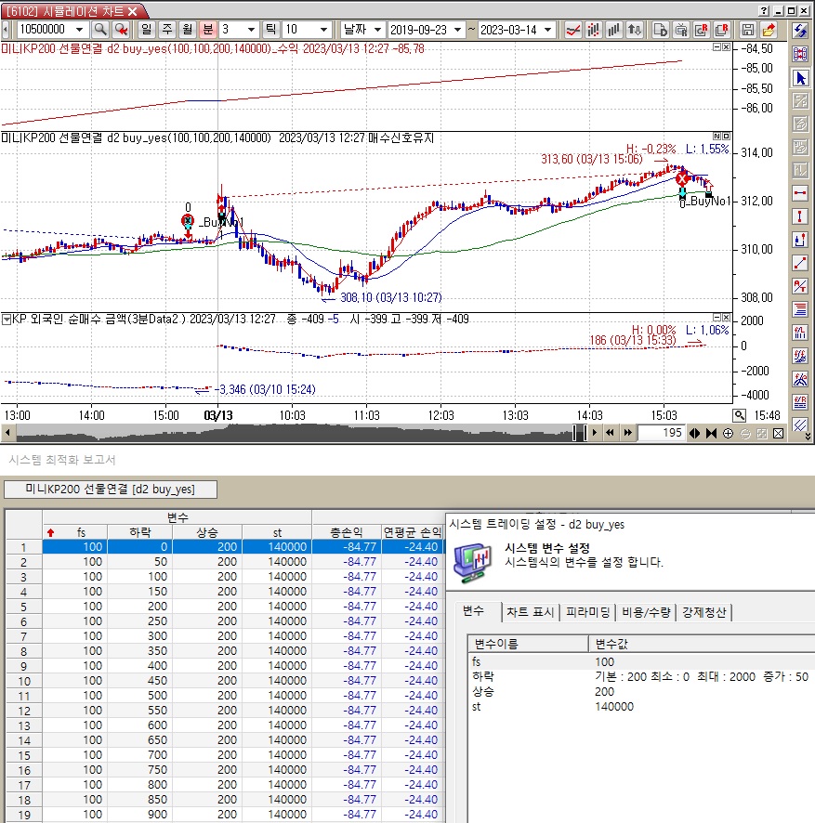Click the zoom-in plus circle icon below chart
The image size is (815, 823).
tap(728, 433)
